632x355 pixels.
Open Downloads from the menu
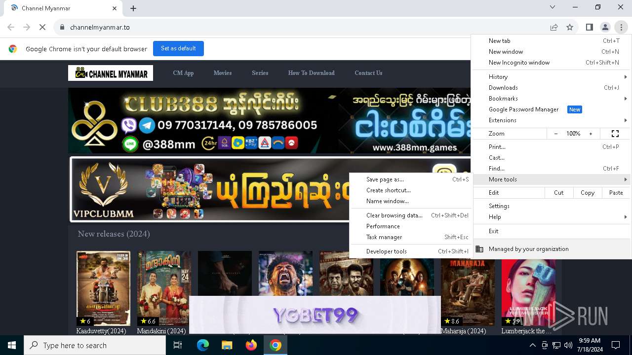pos(552,88)
